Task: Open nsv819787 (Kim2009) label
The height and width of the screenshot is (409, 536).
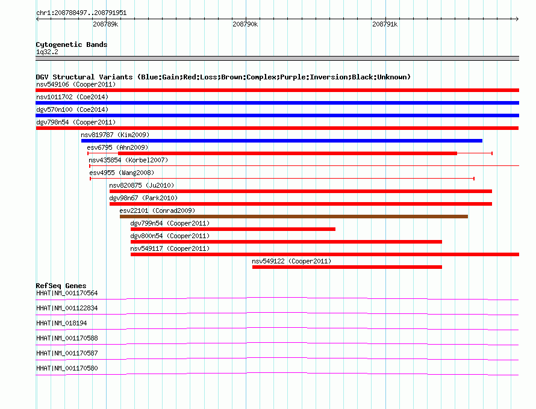Action: pyautogui.click(x=115, y=135)
